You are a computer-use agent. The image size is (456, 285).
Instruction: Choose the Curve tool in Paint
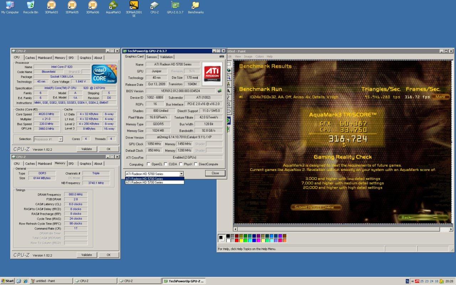(229, 98)
